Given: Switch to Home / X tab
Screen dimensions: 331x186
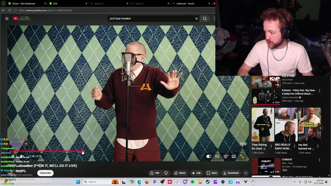Looking at the screenshot, I should pos(109,4).
